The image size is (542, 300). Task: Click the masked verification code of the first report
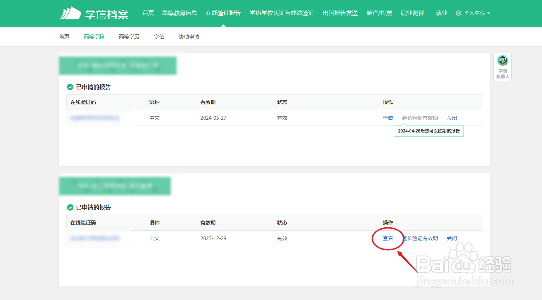pyautogui.click(x=96, y=118)
